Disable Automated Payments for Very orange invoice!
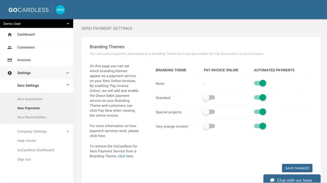 tap(260, 126)
